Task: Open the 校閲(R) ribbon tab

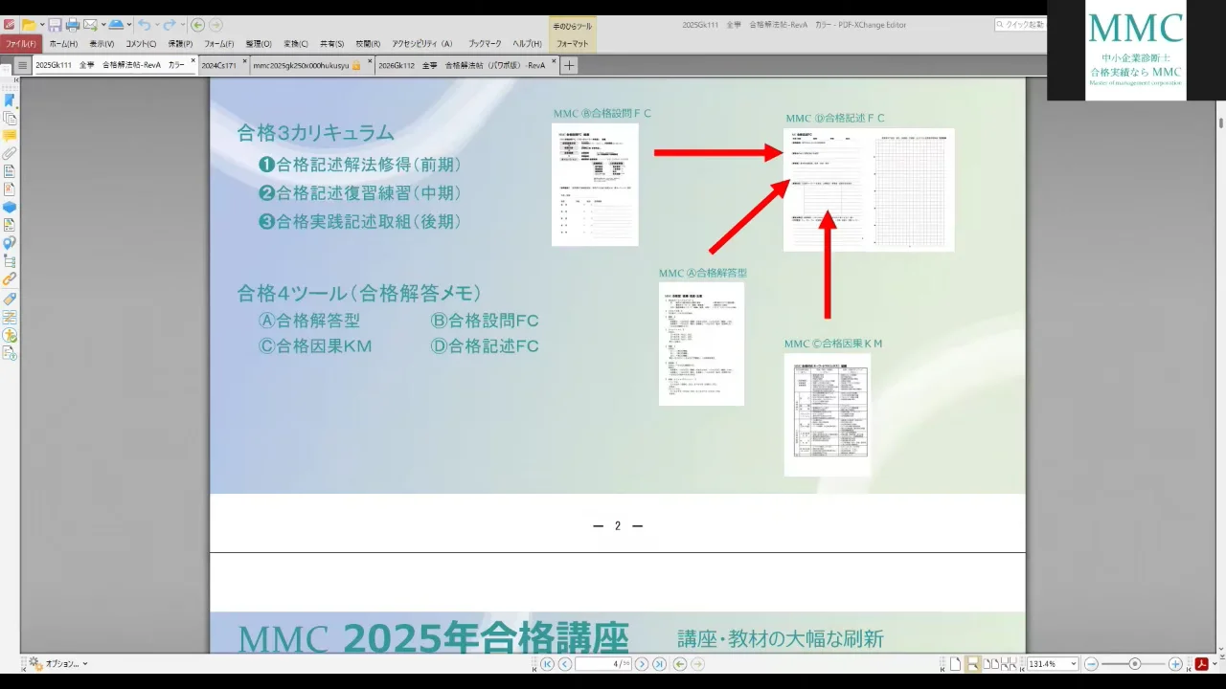Action: click(x=369, y=43)
